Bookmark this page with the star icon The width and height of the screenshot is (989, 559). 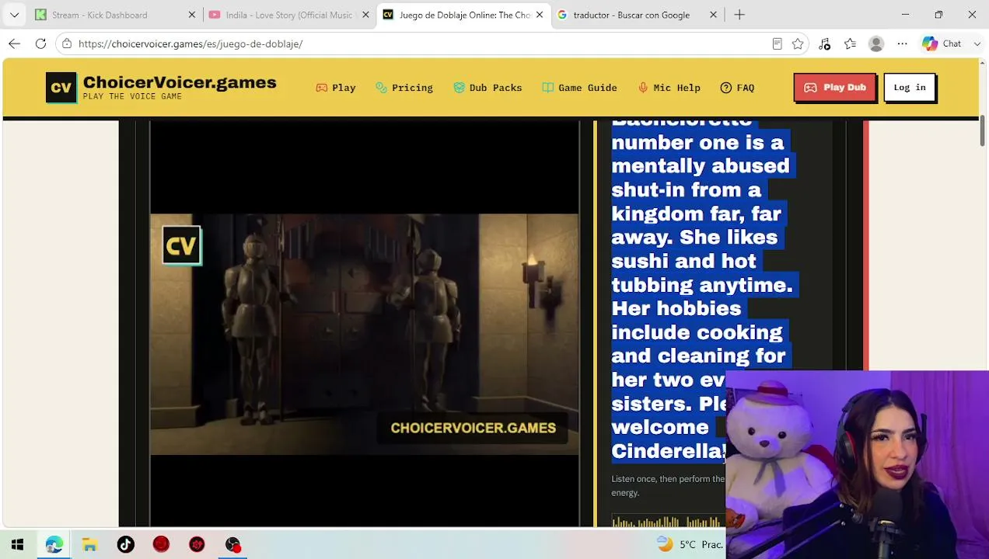pyautogui.click(x=798, y=43)
